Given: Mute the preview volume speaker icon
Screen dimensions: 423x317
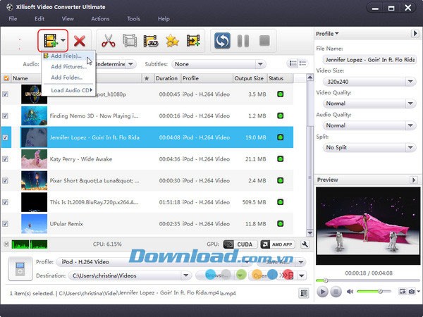Looking at the screenshot, I should (350, 292).
